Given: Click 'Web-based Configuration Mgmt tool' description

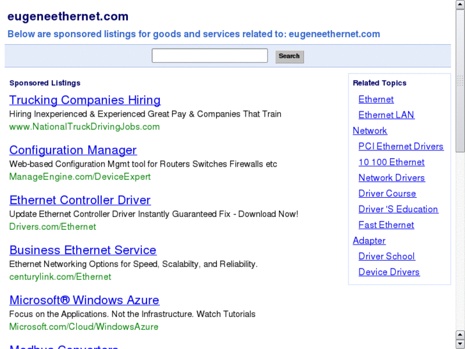Looking at the screenshot, I should point(143,164).
